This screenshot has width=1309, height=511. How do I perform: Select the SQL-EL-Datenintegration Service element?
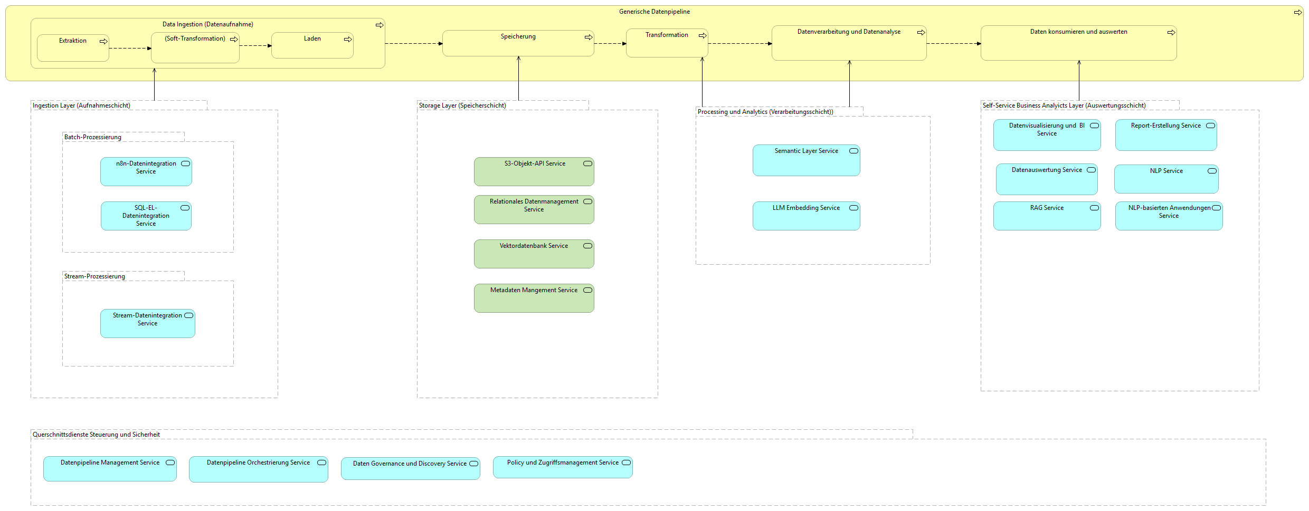(146, 216)
